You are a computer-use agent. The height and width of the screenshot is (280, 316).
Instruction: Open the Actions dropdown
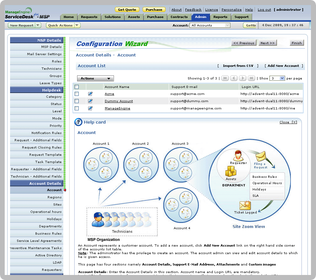(96, 78)
